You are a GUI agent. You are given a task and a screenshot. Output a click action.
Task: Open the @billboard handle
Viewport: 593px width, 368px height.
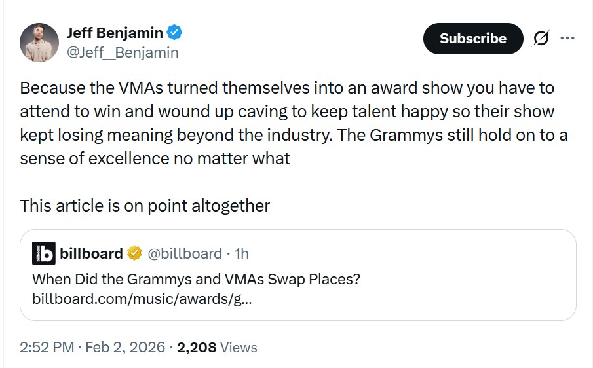tap(184, 253)
